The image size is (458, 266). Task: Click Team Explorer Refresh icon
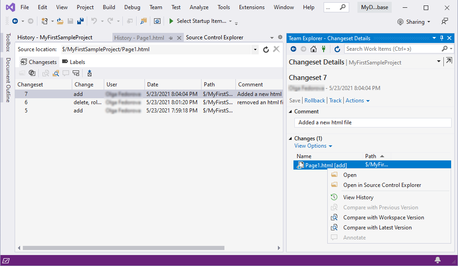click(337, 49)
